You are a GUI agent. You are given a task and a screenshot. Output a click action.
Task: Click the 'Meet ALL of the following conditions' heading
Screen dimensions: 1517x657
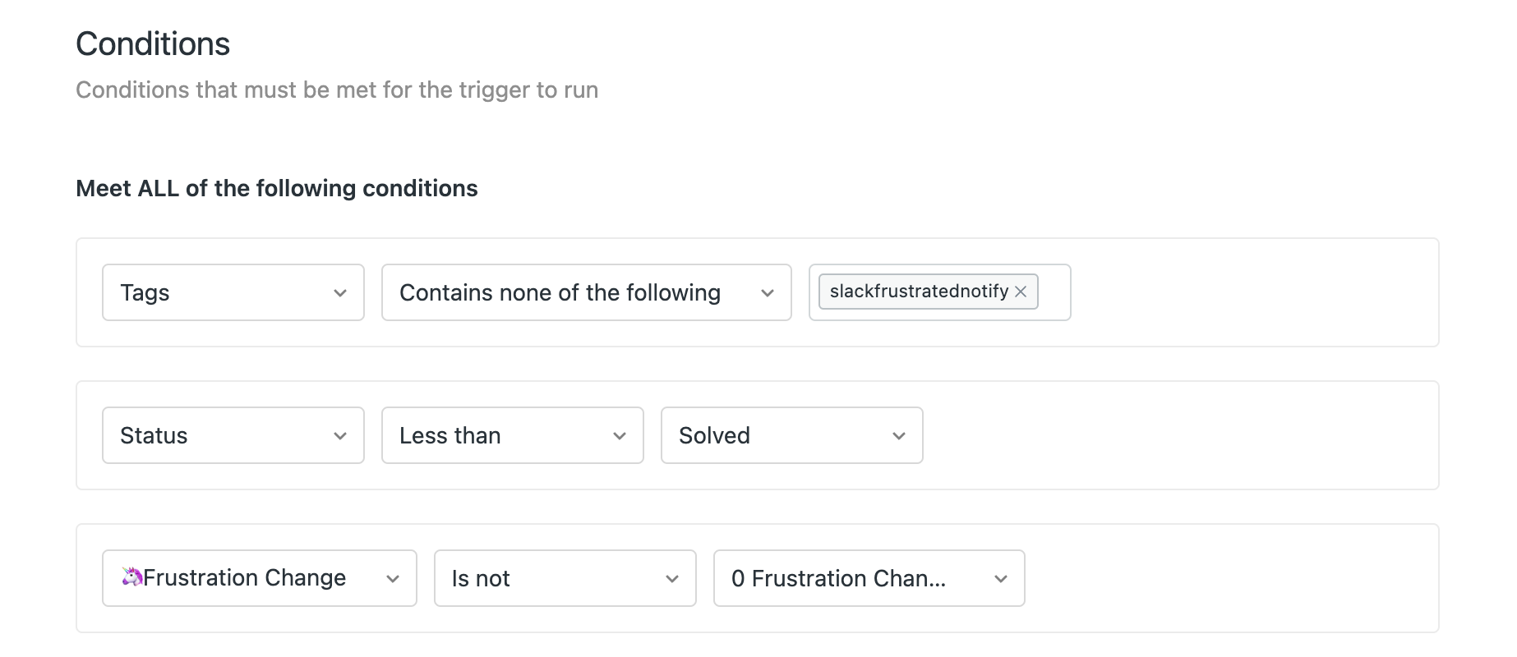click(277, 189)
